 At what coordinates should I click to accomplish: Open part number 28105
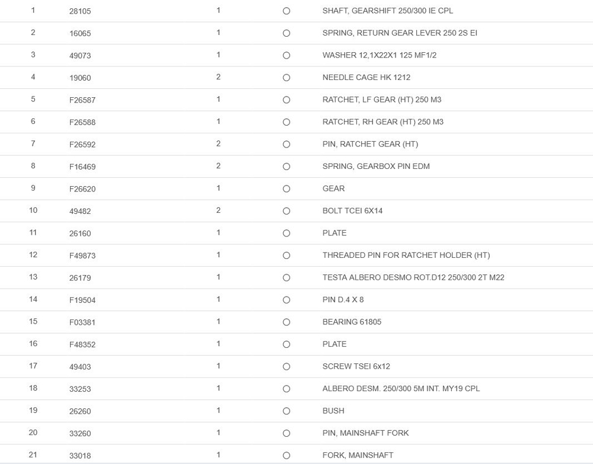(80, 11)
